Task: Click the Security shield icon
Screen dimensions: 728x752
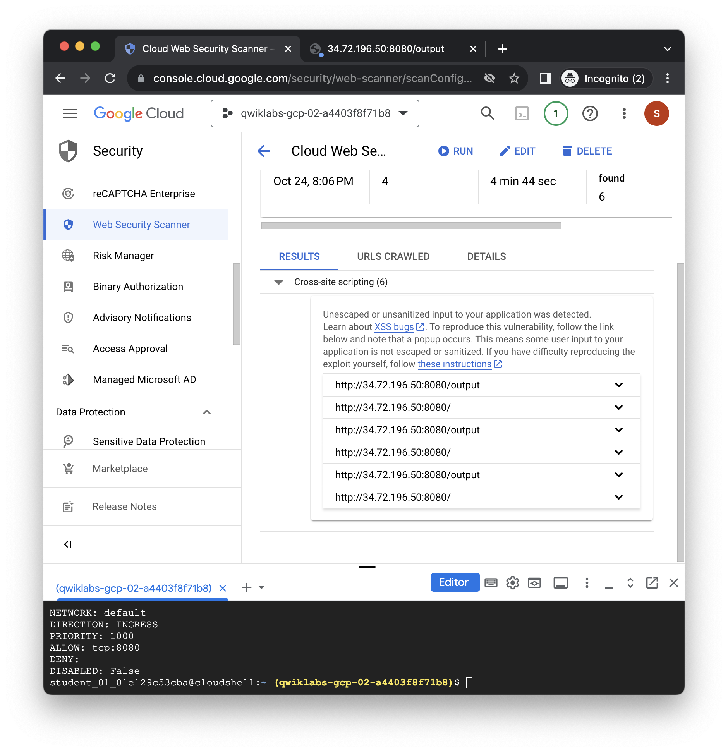Action: point(68,151)
